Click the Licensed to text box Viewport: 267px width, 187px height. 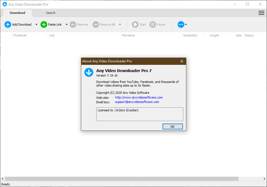pos(140,114)
